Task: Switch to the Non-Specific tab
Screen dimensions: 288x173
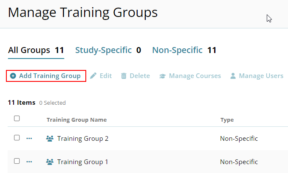Action: 178,50
